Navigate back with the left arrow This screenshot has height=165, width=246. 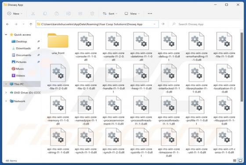7,24
